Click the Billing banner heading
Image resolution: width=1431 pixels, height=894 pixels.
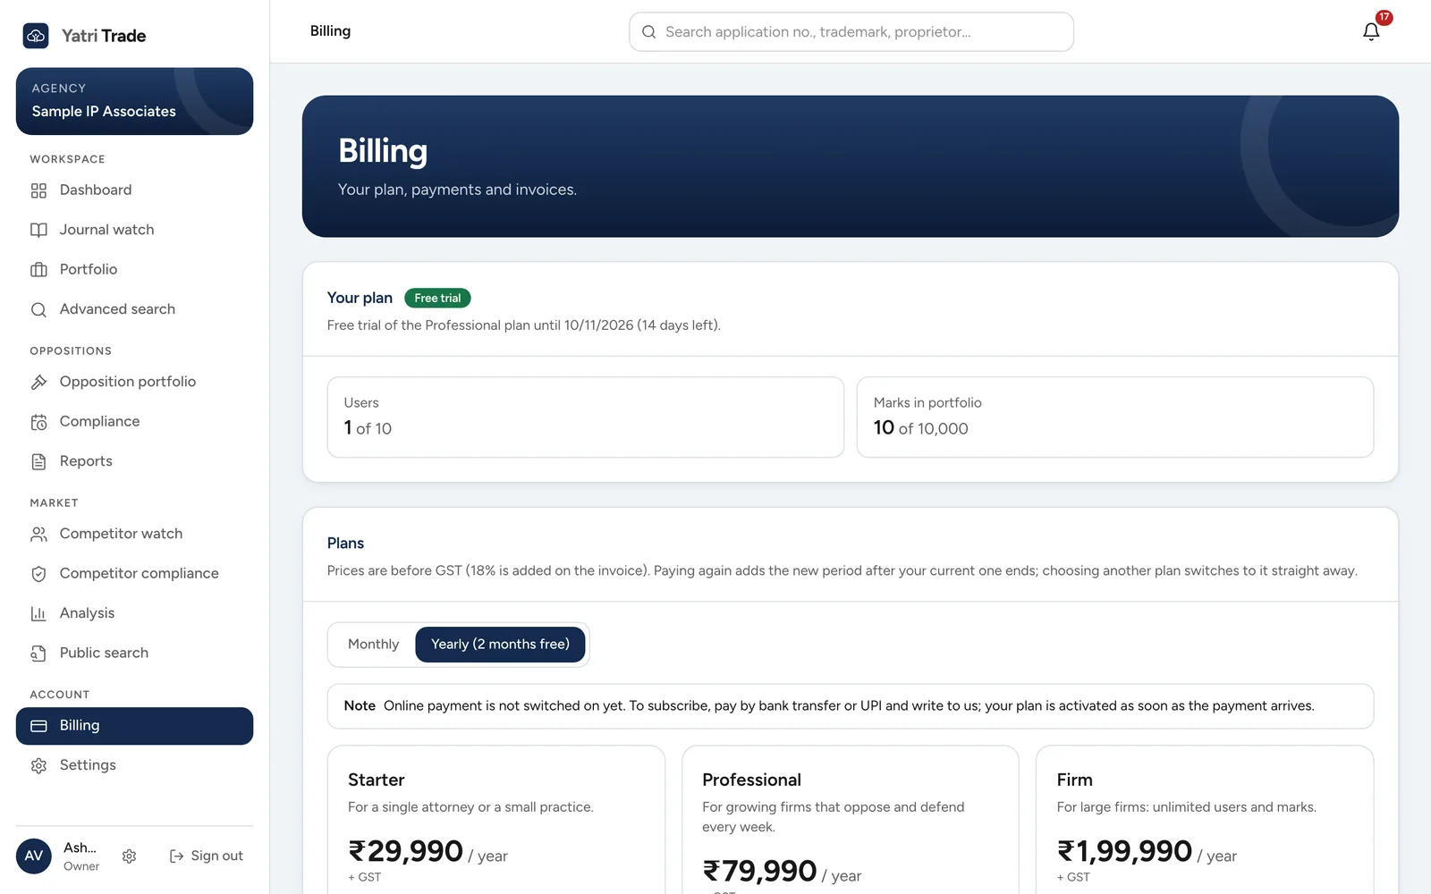click(383, 151)
